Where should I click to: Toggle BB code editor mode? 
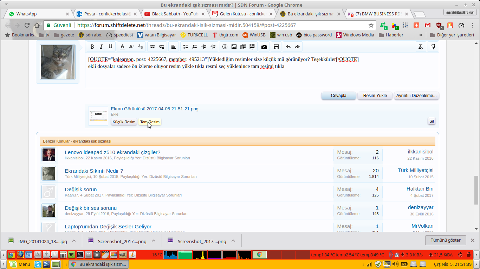click(433, 47)
